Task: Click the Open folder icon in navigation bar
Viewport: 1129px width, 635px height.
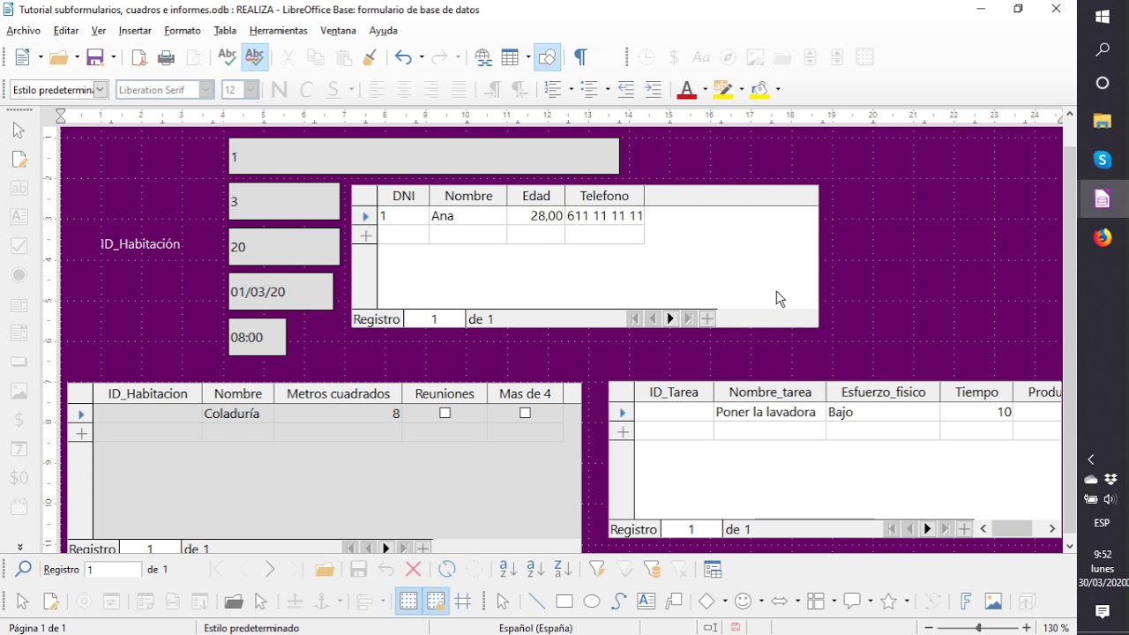Action: click(325, 570)
